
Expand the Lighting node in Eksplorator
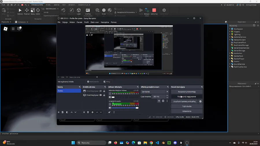(x=230, y=34)
